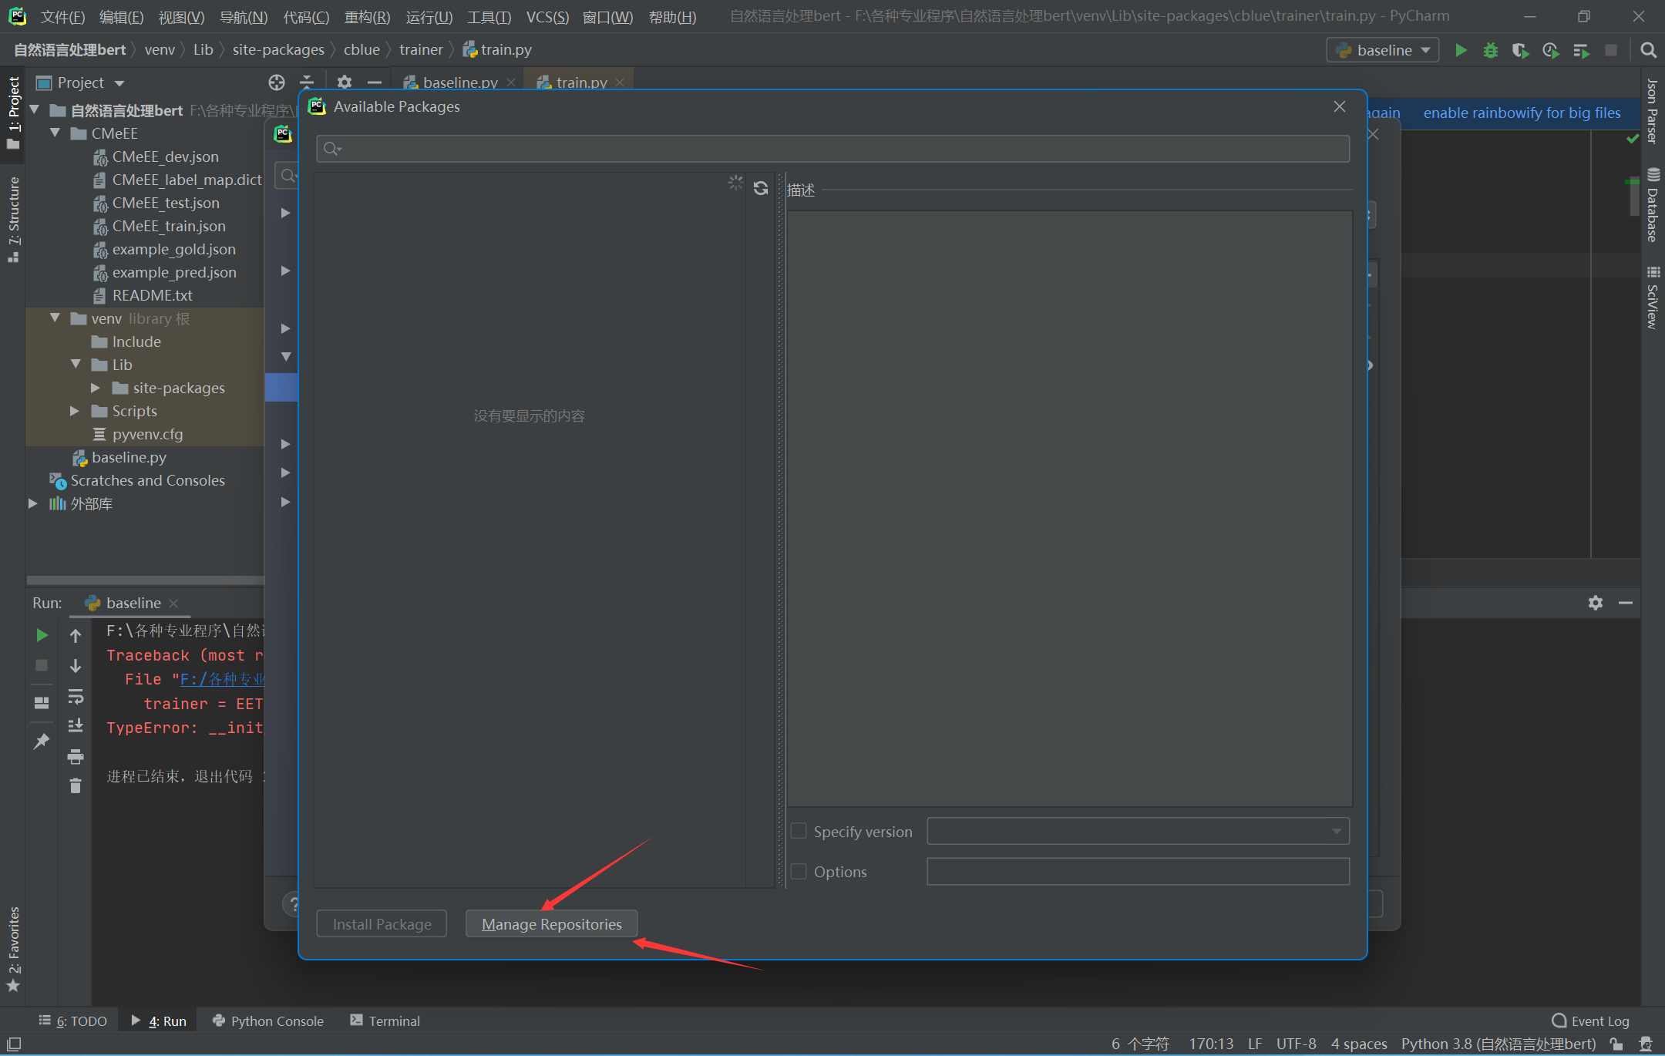Hide the Project panel with minus icon
Viewport: 1665px width, 1056px height.
pyautogui.click(x=375, y=82)
